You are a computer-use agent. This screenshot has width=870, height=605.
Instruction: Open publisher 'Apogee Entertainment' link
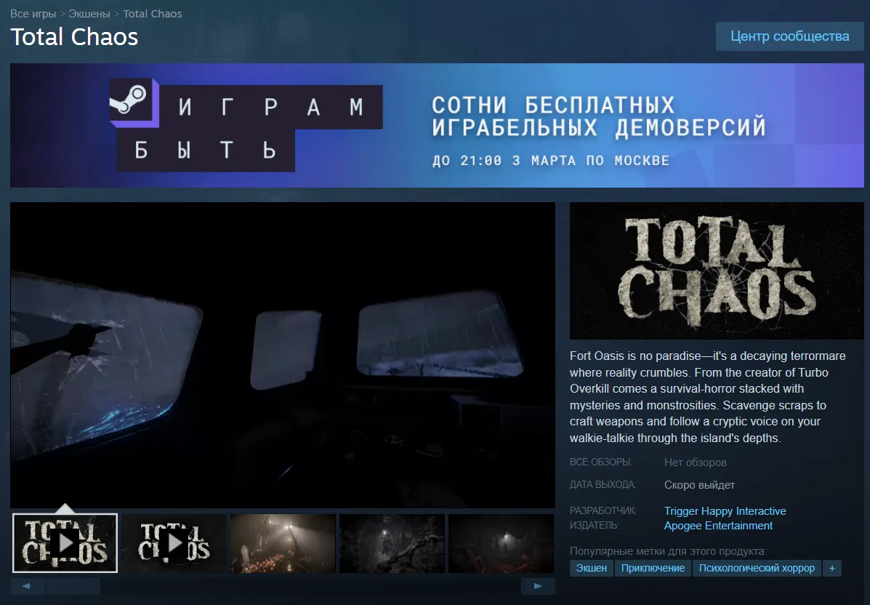pyautogui.click(x=718, y=526)
